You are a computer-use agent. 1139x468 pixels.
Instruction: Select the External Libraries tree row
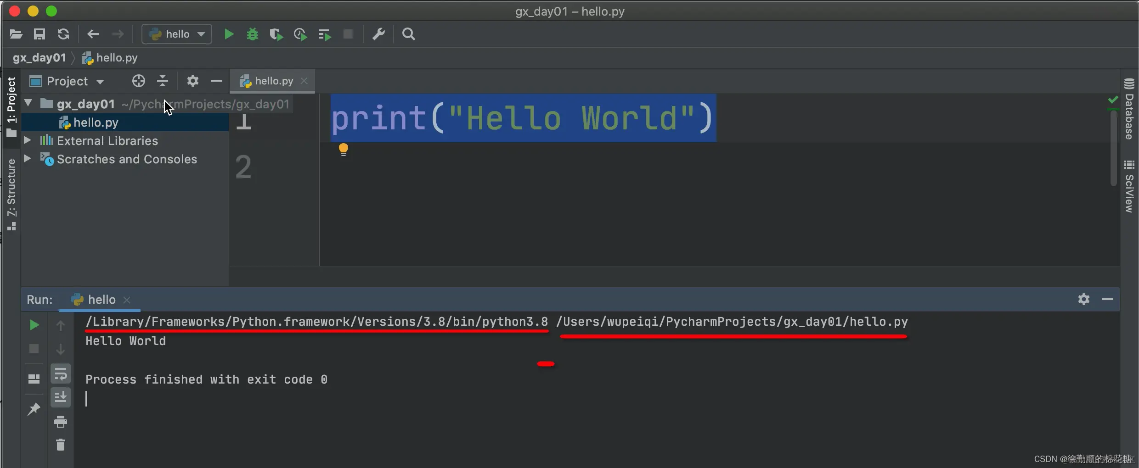125,141
